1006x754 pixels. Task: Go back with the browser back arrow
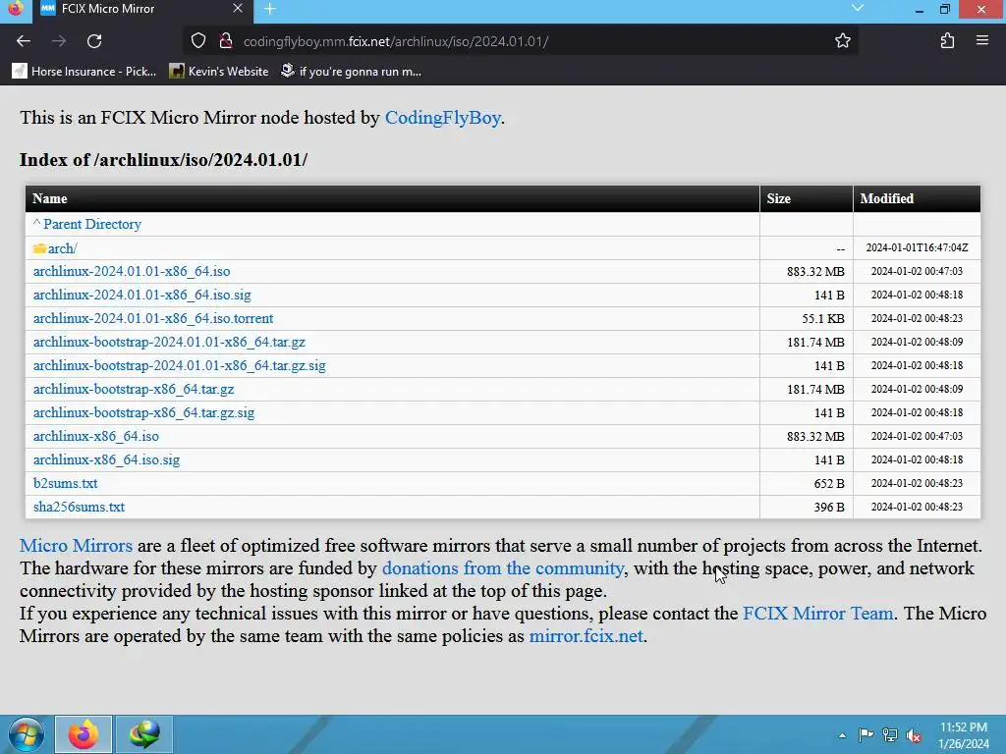pyautogui.click(x=24, y=41)
